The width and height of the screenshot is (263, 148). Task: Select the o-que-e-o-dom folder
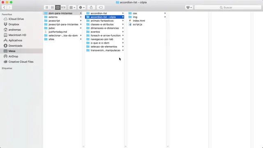[105, 43]
